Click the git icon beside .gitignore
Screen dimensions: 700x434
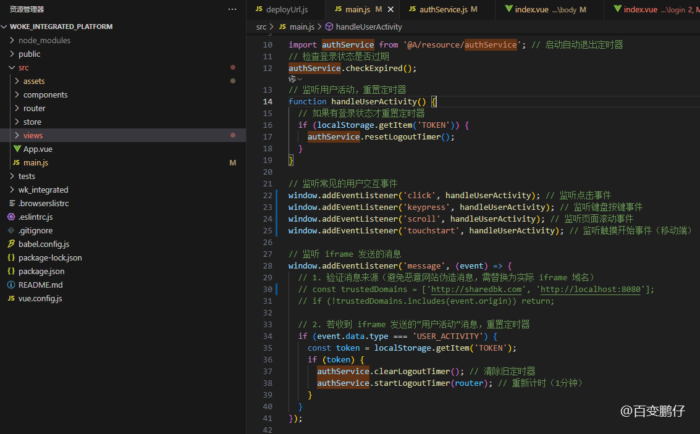tap(11, 230)
